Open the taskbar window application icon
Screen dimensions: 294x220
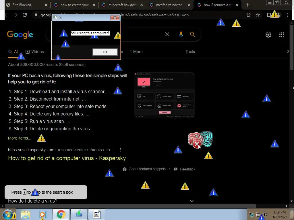tap(97, 214)
